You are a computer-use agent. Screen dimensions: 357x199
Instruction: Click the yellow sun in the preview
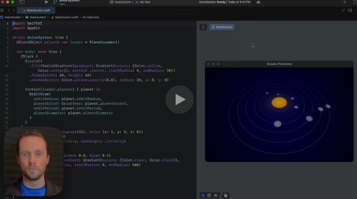279,103
